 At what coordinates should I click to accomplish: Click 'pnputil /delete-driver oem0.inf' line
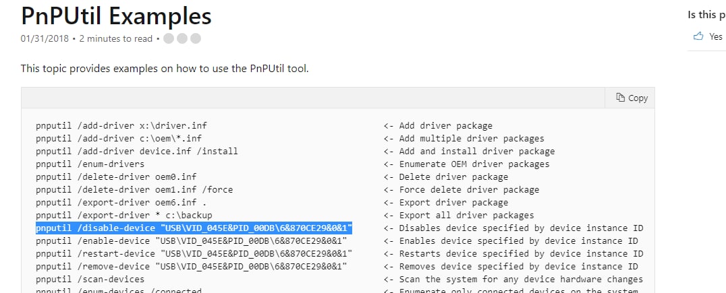click(116, 177)
